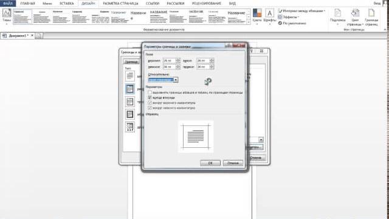This screenshot has width=389, height=219.
Task: Open the РАЗМЕТКА СТРАНИЦЫ ribbon tab
Action: [120, 4]
